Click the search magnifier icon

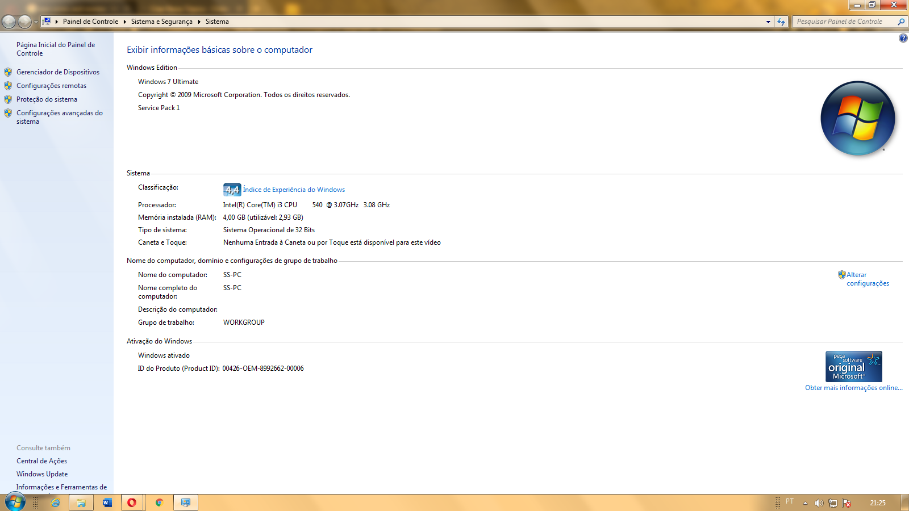click(x=901, y=22)
